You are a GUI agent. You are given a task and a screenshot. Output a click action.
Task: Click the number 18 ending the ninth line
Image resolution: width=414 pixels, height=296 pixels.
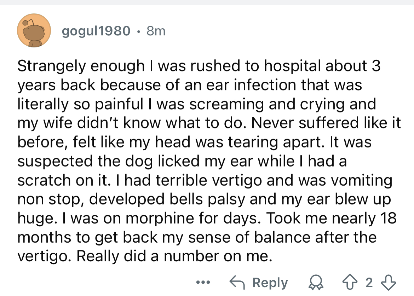388,218
